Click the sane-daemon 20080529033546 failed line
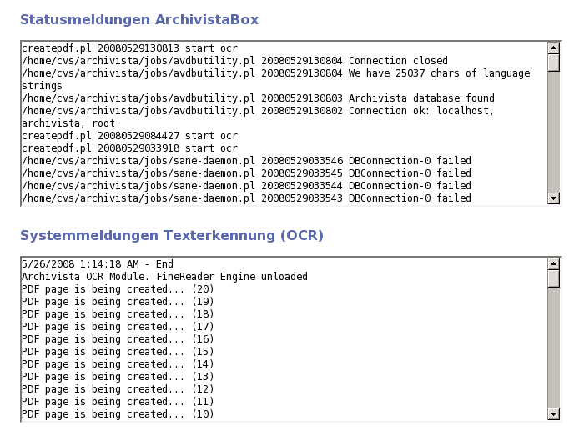569x436 pixels. (x=246, y=161)
